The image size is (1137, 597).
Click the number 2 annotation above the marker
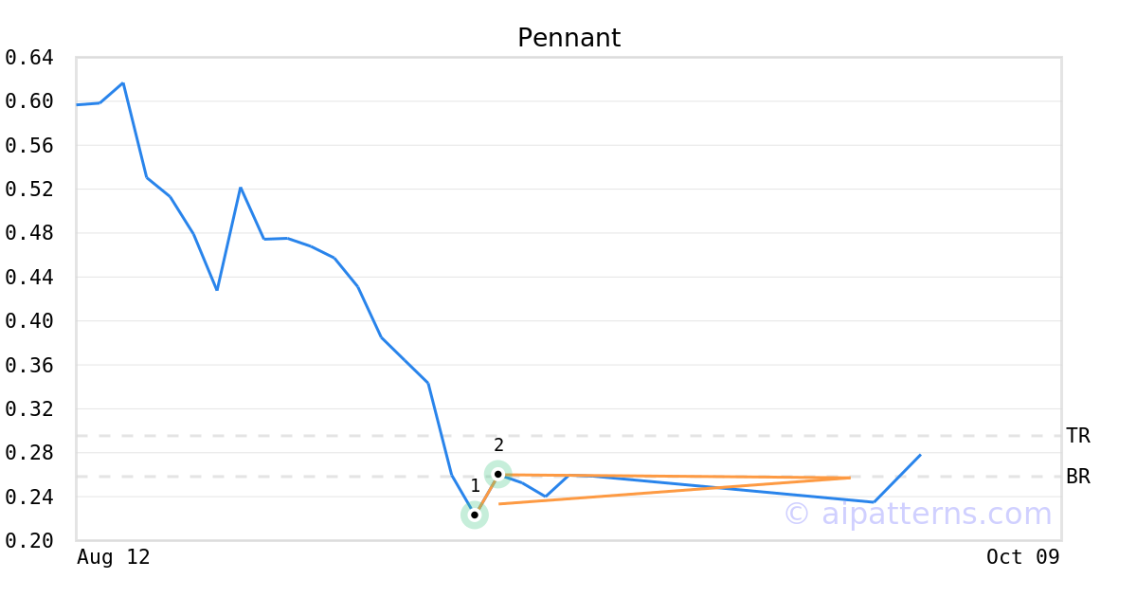498,444
